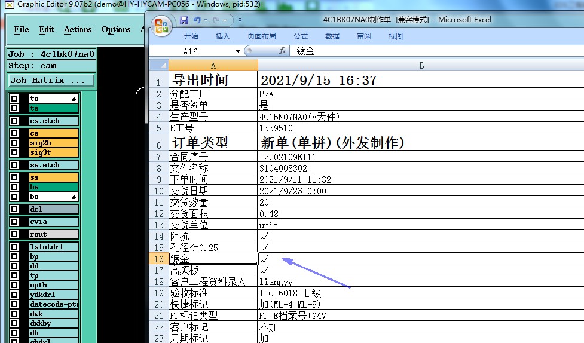Switch to the 插入 ribbon tab
584x343 pixels.
pos(223,36)
